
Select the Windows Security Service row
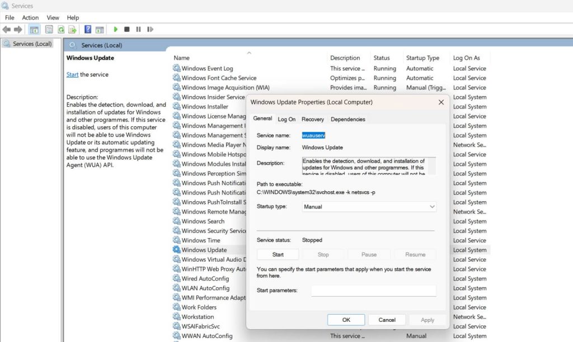coord(214,231)
